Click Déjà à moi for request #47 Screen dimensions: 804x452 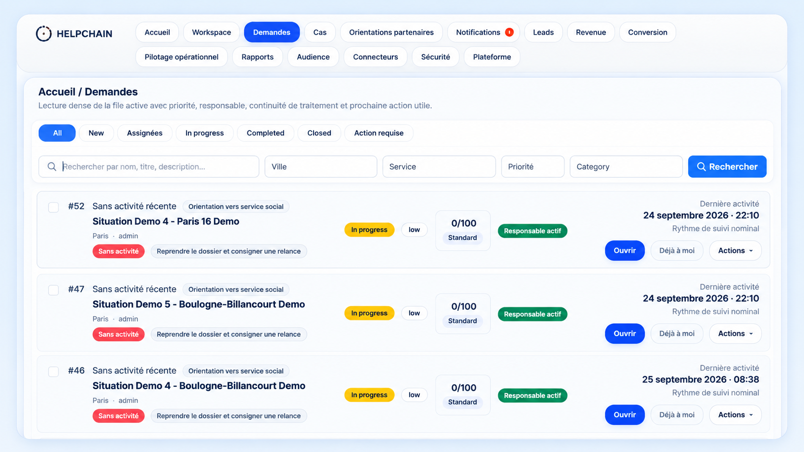pos(677,333)
